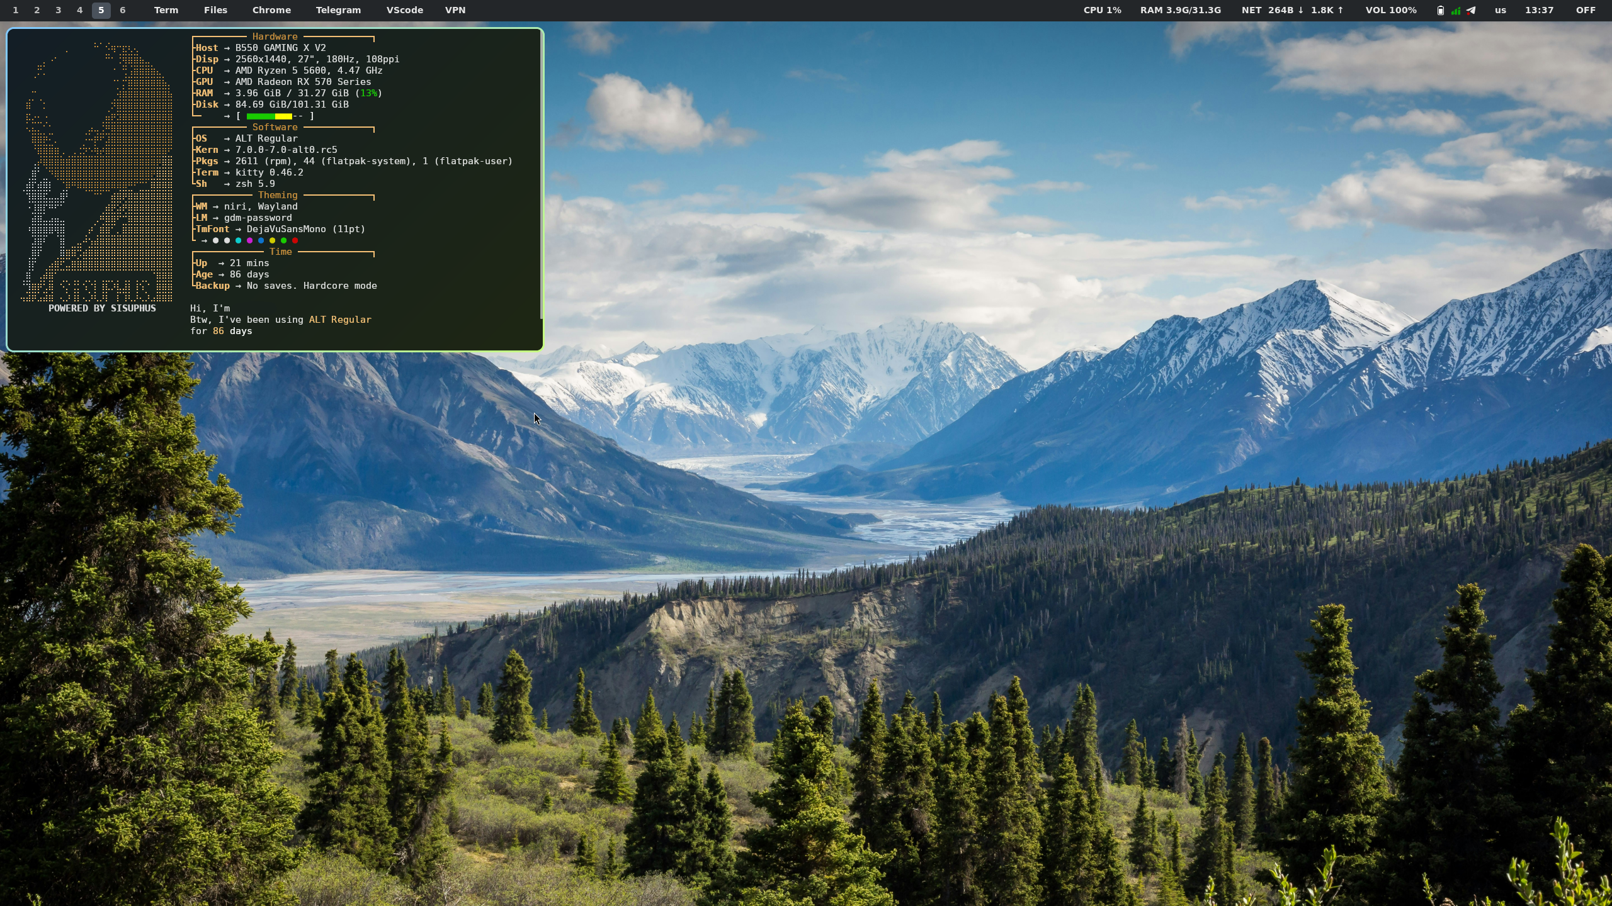Open Telegram launcher in the bar
1612x906 pixels.
338,10
